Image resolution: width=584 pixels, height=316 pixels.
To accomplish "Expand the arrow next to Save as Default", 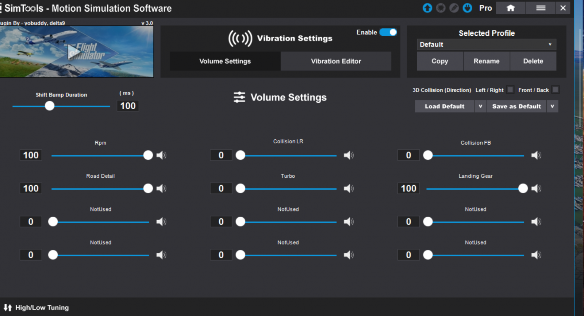I will [x=552, y=106].
